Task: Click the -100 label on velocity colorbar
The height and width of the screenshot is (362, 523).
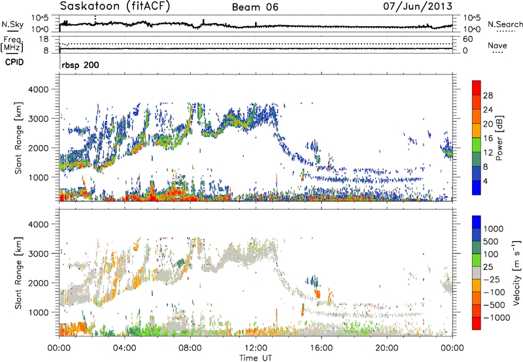Action: pos(495,292)
